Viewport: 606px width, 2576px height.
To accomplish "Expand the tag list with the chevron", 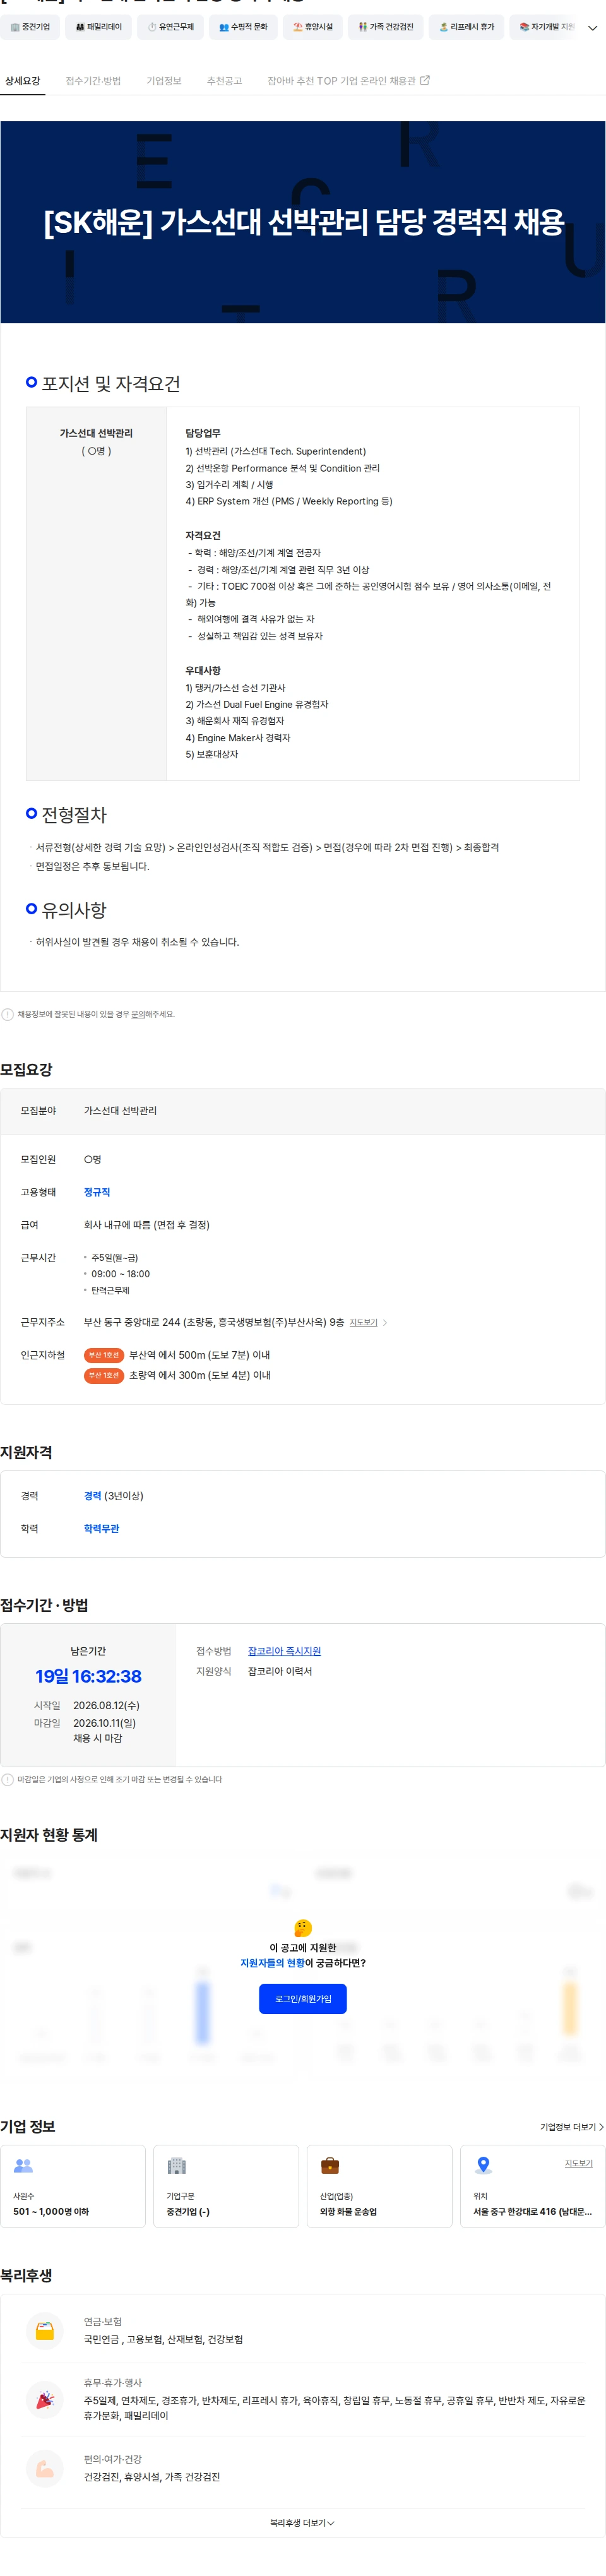I will [592, 28].
